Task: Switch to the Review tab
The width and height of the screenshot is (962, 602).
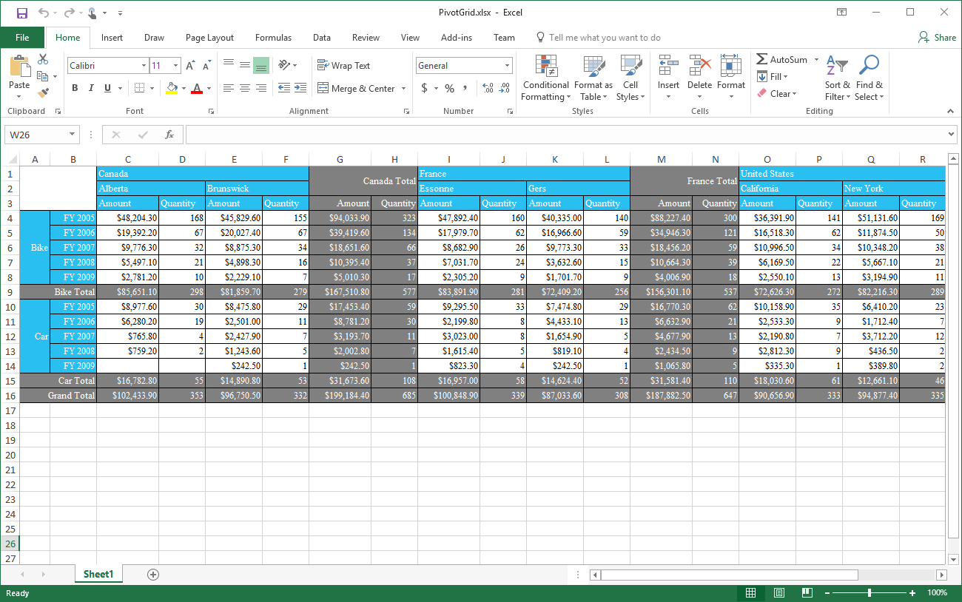Action: [366, 38]
